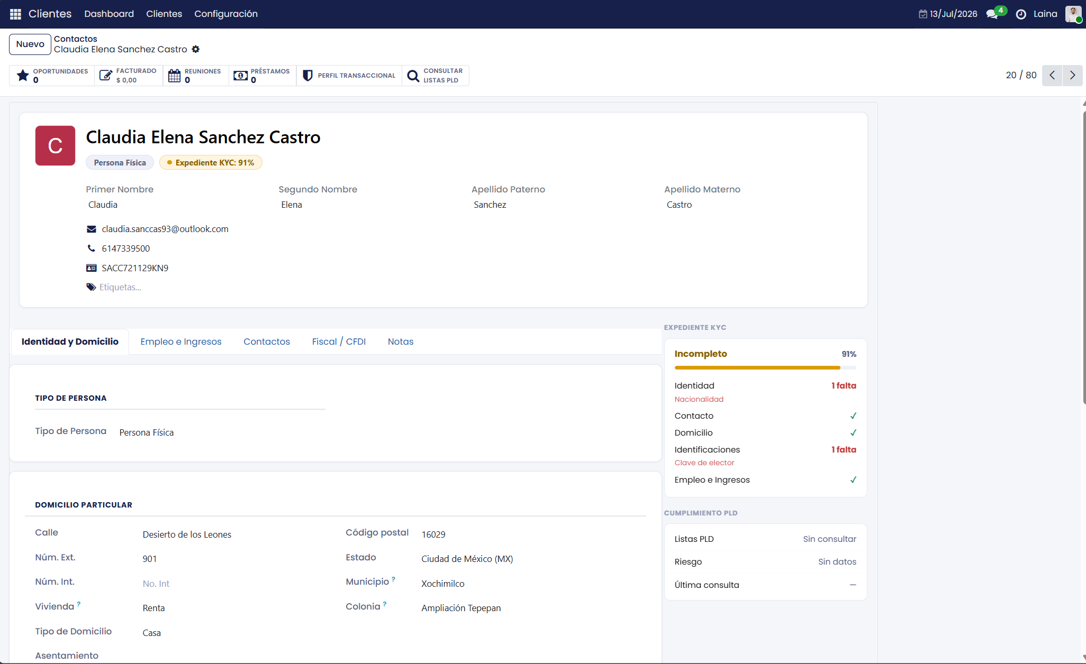Select Identidad y Domicilio tab

70,342
